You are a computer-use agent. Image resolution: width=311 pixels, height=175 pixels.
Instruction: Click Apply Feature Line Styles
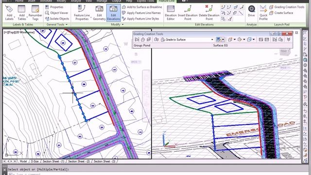(x=140, y=18)
